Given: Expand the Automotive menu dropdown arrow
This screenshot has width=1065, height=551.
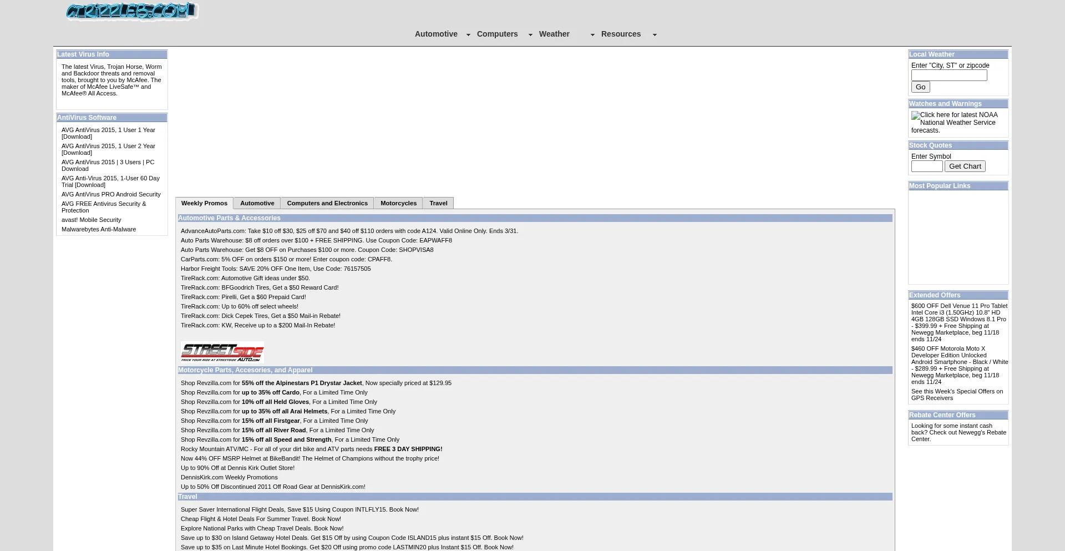Looking at the screenshot, I should tap(468, 35).
